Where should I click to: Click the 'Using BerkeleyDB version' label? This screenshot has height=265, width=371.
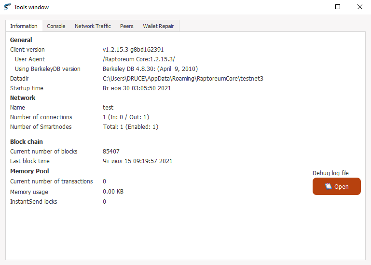pos(48,69)
